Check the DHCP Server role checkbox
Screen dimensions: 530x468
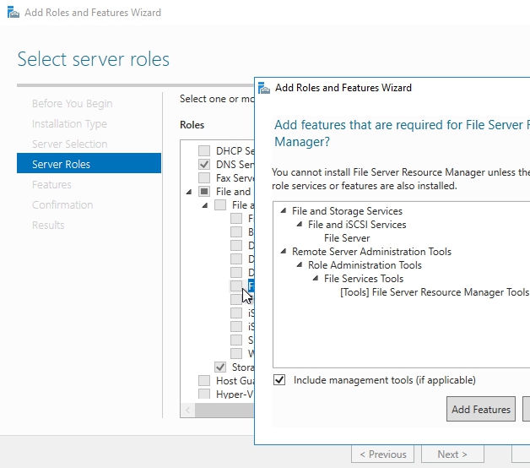[x=203, y=151]
